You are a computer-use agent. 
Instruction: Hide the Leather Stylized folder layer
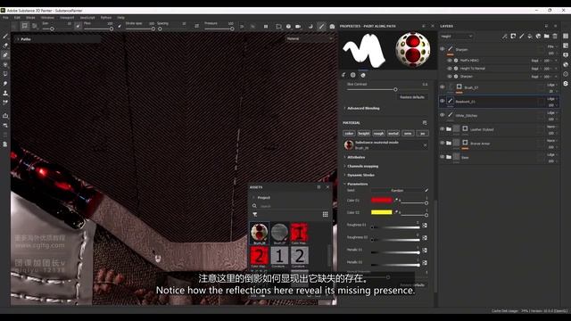tap(443, 128)
